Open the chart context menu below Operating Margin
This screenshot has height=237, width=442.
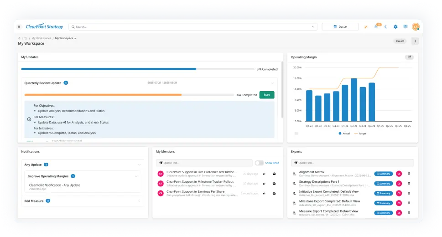(x=296, y=134)
